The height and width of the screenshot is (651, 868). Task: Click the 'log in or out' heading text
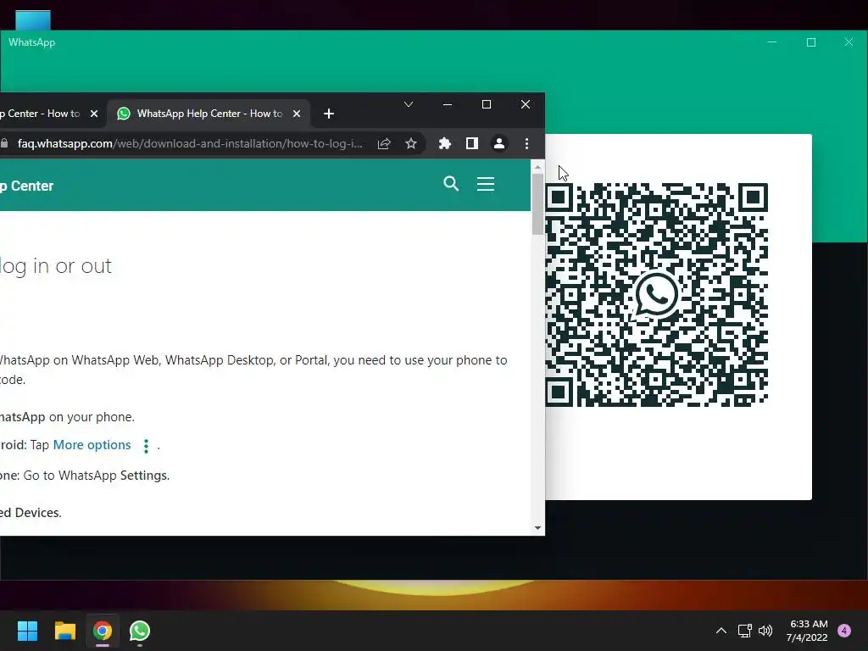pyautogui.click(x=56, y=266)
